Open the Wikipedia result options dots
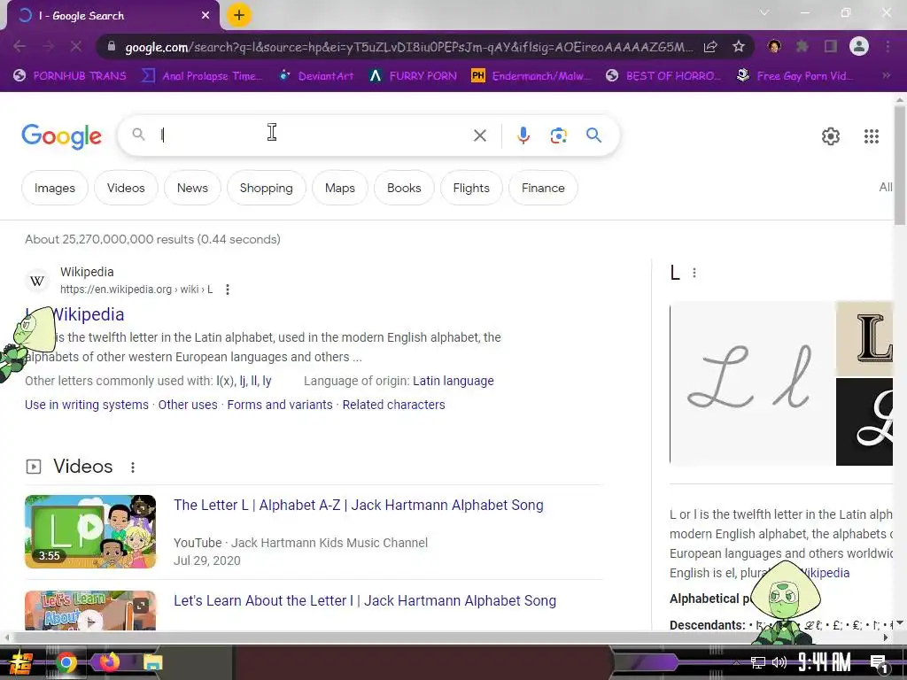907x680 pixels. (x=228, y=290)
